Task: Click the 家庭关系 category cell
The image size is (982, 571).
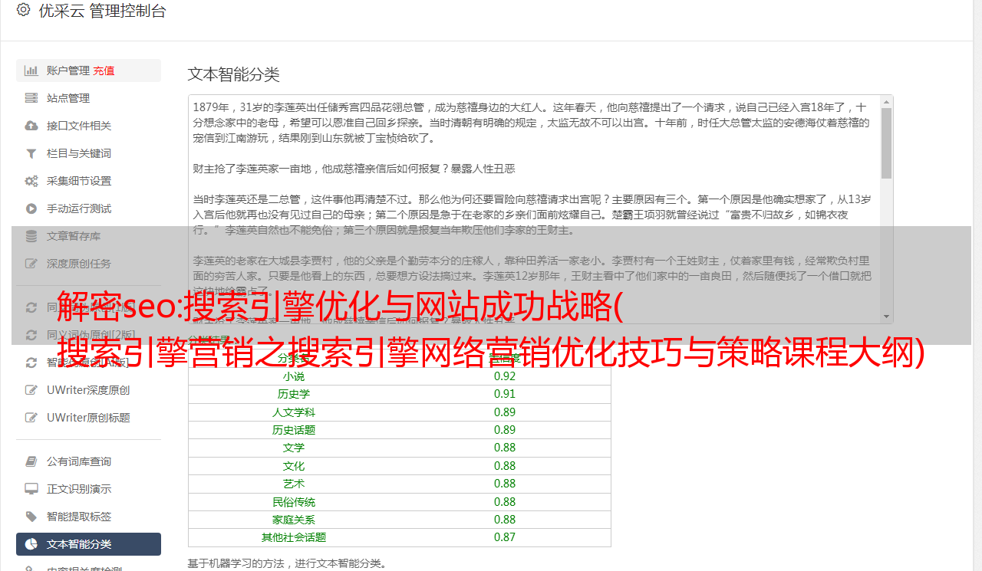Action: pyautogui.click(x=294, y=520)
